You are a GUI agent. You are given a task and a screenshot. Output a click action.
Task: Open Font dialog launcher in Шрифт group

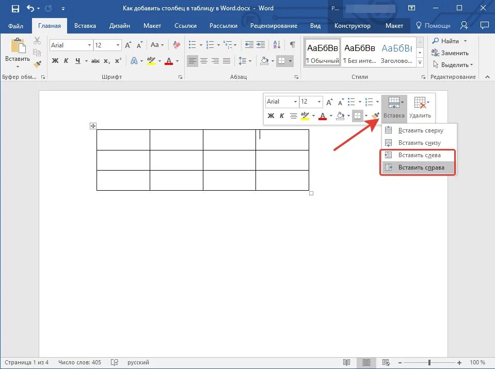tap(180, 77)
